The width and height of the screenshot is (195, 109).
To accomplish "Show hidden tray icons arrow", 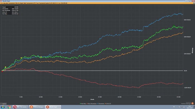I will point(177,107).
